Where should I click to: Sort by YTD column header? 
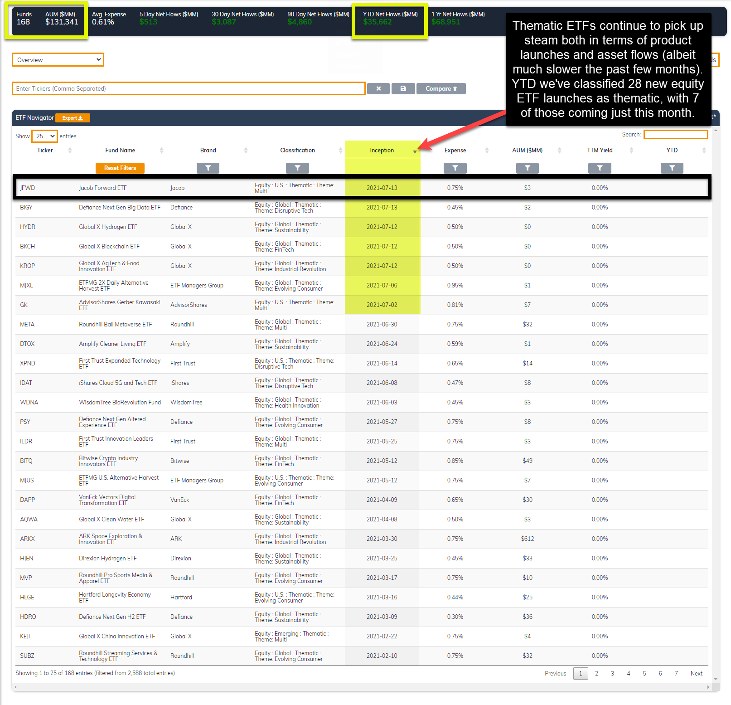[672, 151]
